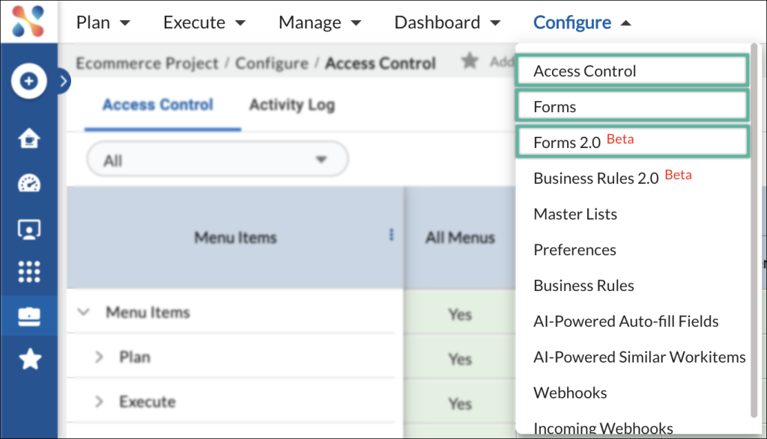Choose Business Rules 2.0 Beta option
The image size is (767, 439).
pyautogui.click(x=613, y=178)
